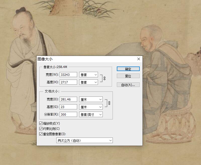The width and height of the screenshot is (201, 165).
Task: Open the 宽度(D) 厘米 unit dropdown
Action: pyautogui.click(x=91, y=99)
